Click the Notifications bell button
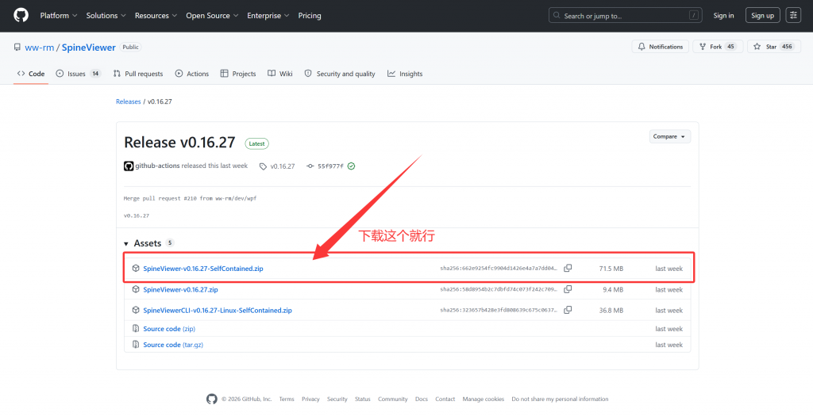Image resolution: width=813 pixels, height=416 pixels. pos(660,47)
